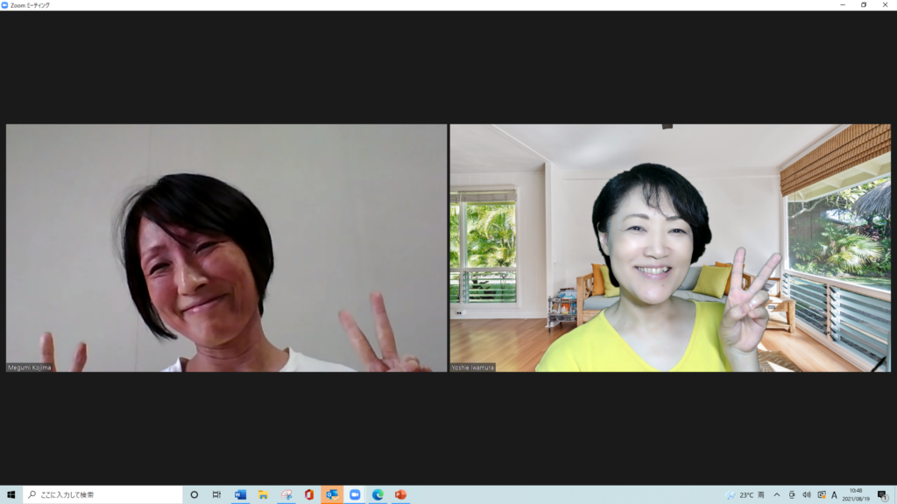Open PowerPoint from the taskbar
897x504 pixels.
click(400, 494)
